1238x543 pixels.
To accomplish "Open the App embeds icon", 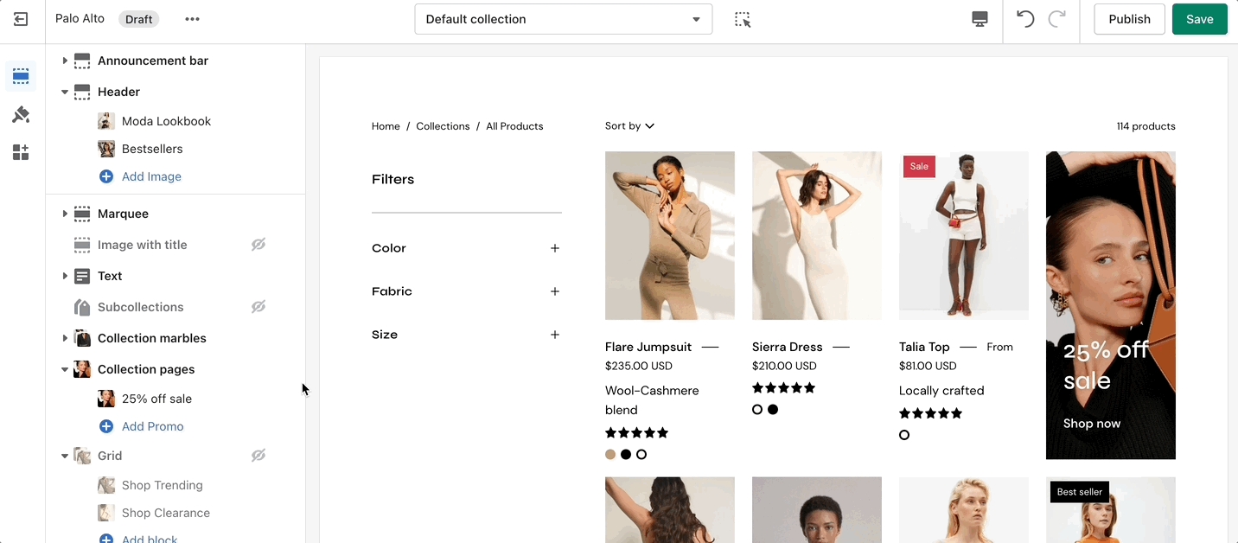I will coord(21,153).
